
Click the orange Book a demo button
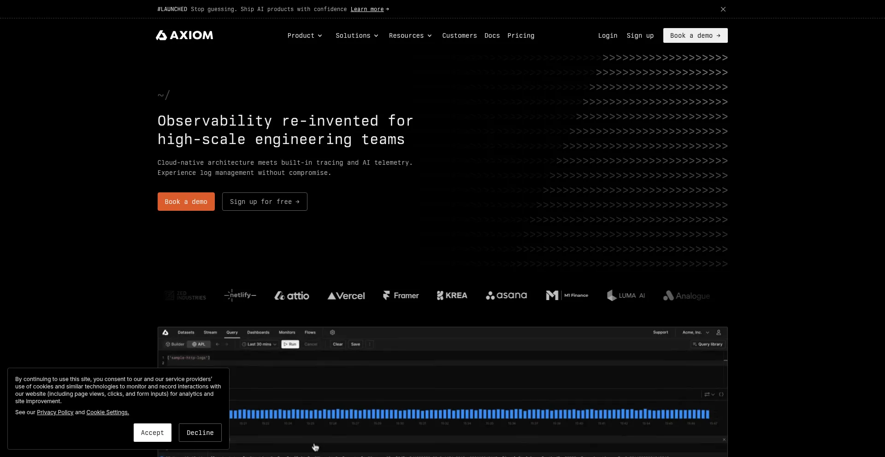tap(186, 202)
